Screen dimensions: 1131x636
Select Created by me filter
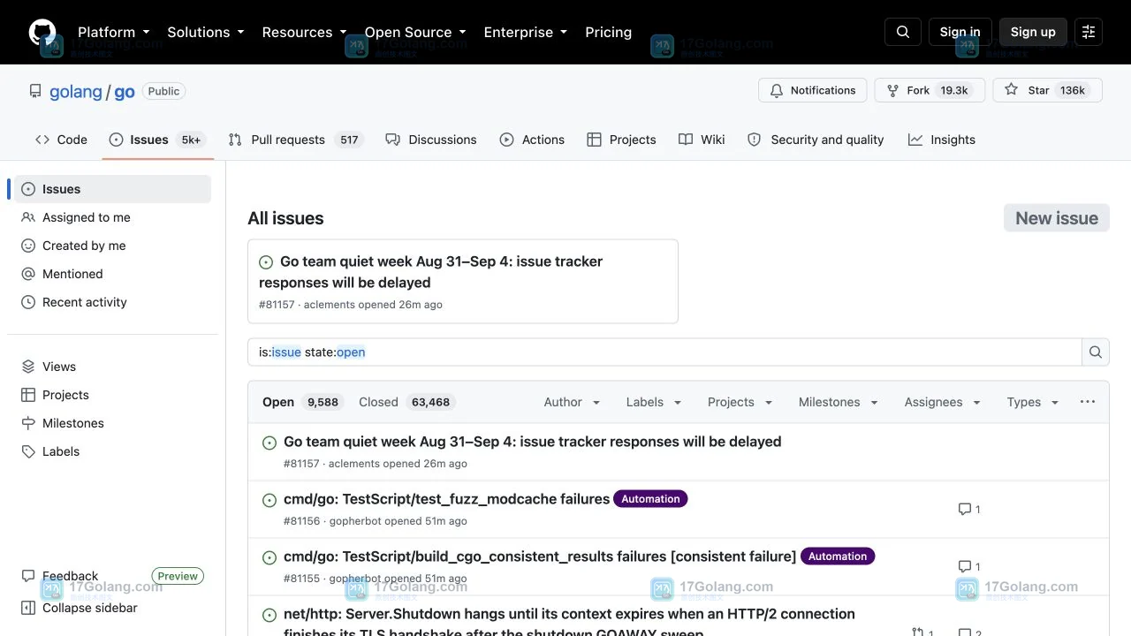point(112,246)
